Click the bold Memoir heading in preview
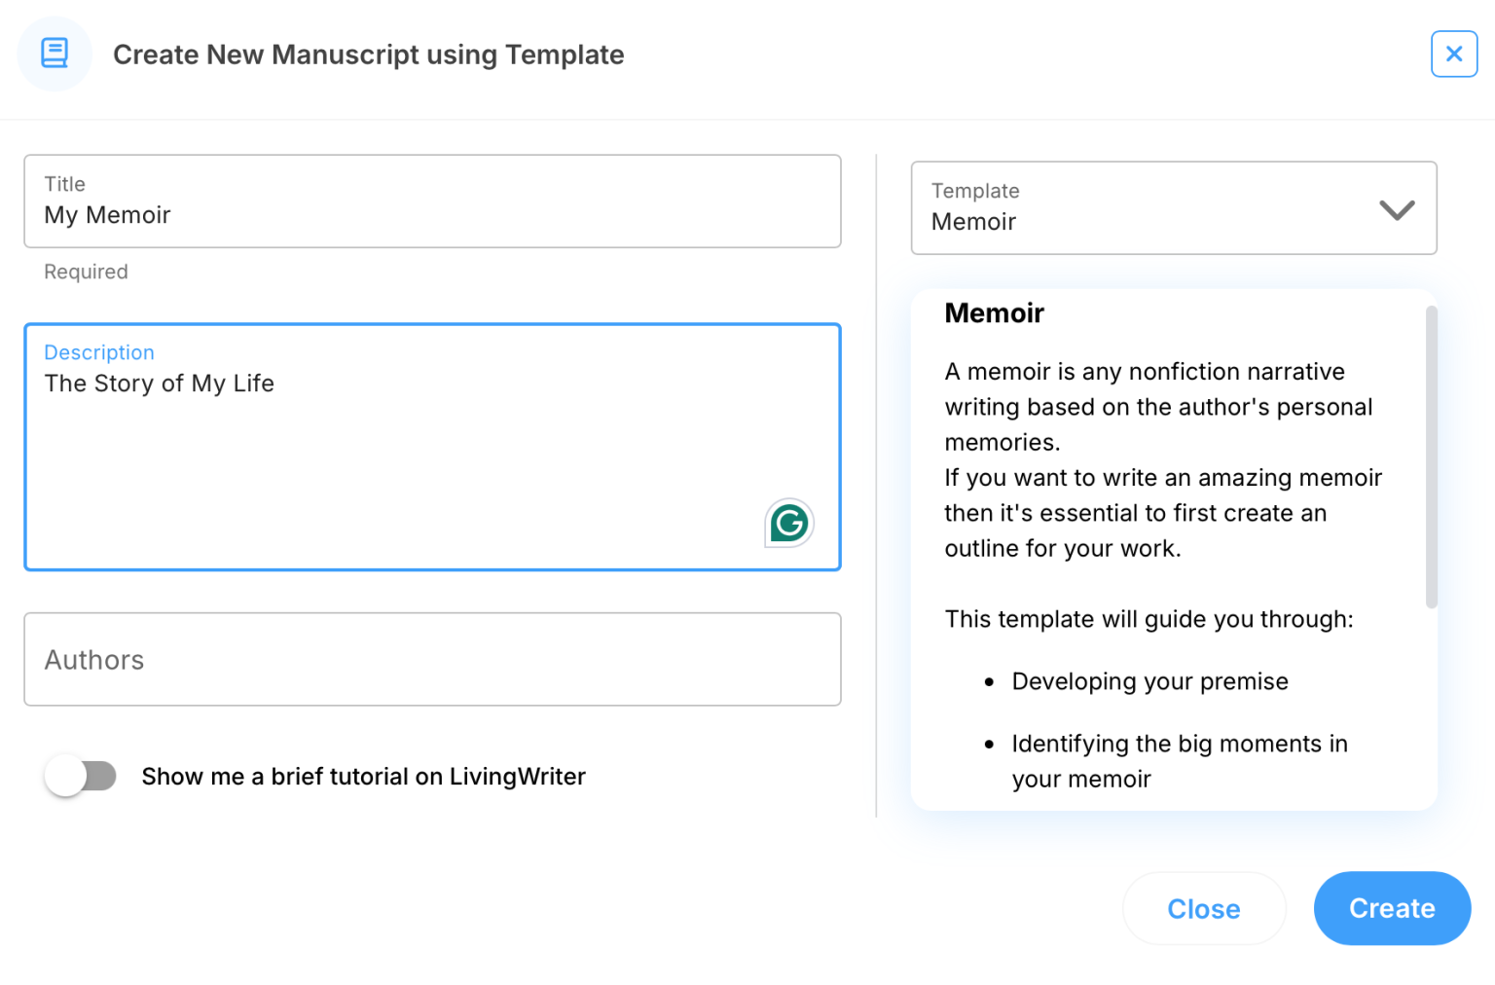1495x985 pixels. [x=994, y=313]
